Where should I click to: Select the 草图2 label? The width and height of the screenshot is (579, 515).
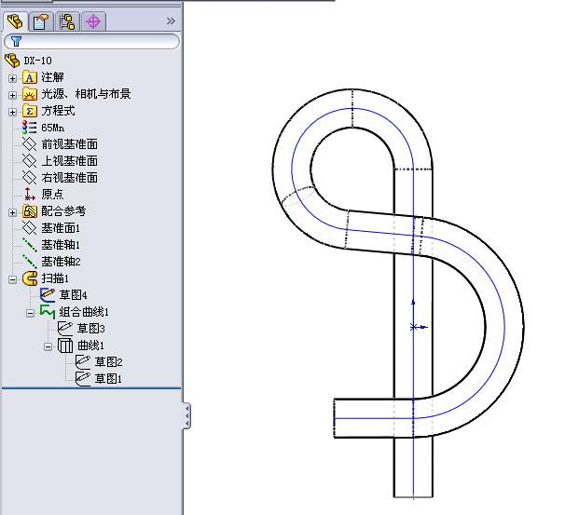(x=108, y=362)
